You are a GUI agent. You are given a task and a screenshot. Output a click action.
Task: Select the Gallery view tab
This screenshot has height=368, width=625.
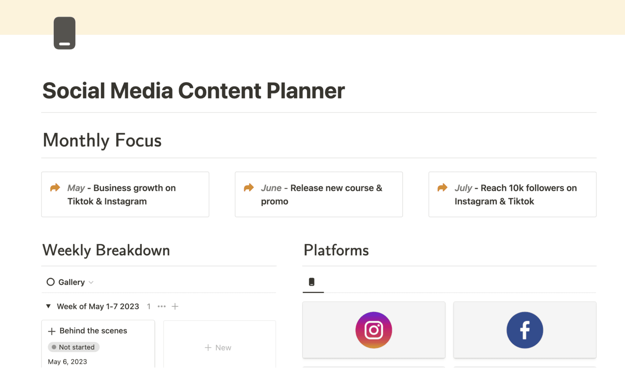point(71,282)
